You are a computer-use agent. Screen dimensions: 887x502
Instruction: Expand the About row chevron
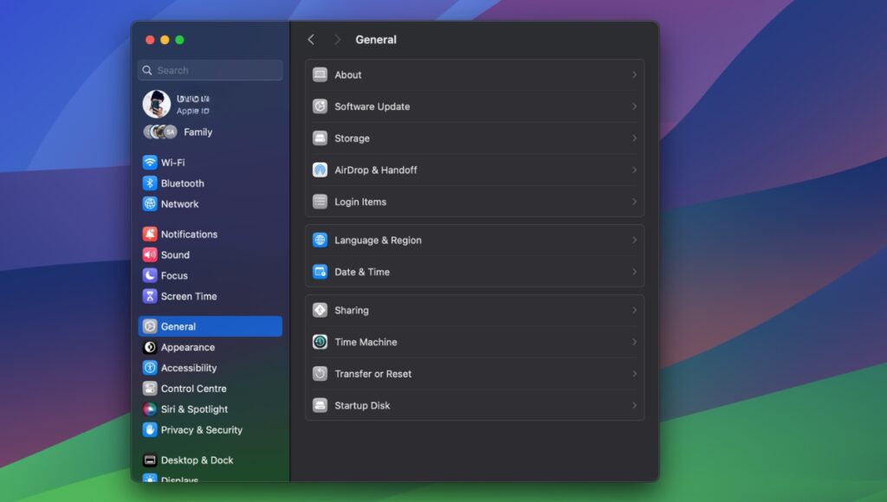point(634,74)
